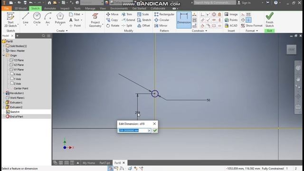Close the Edit Dimension dialog
Viewport: 304px width, 171px height.
[x=154, y=123]
